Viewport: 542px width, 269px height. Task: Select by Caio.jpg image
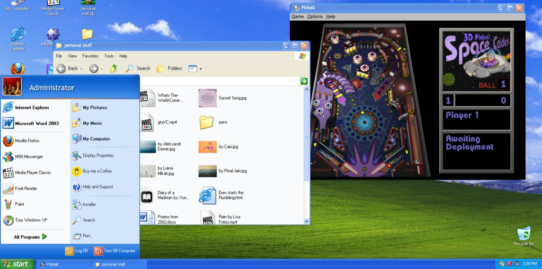218,147
